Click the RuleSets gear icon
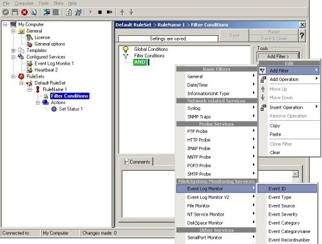322x244 pixels. 21,76
